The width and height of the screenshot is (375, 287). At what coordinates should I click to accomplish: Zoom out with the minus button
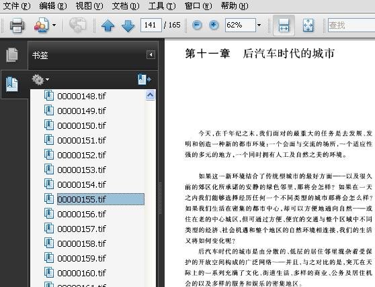[197, 25]
